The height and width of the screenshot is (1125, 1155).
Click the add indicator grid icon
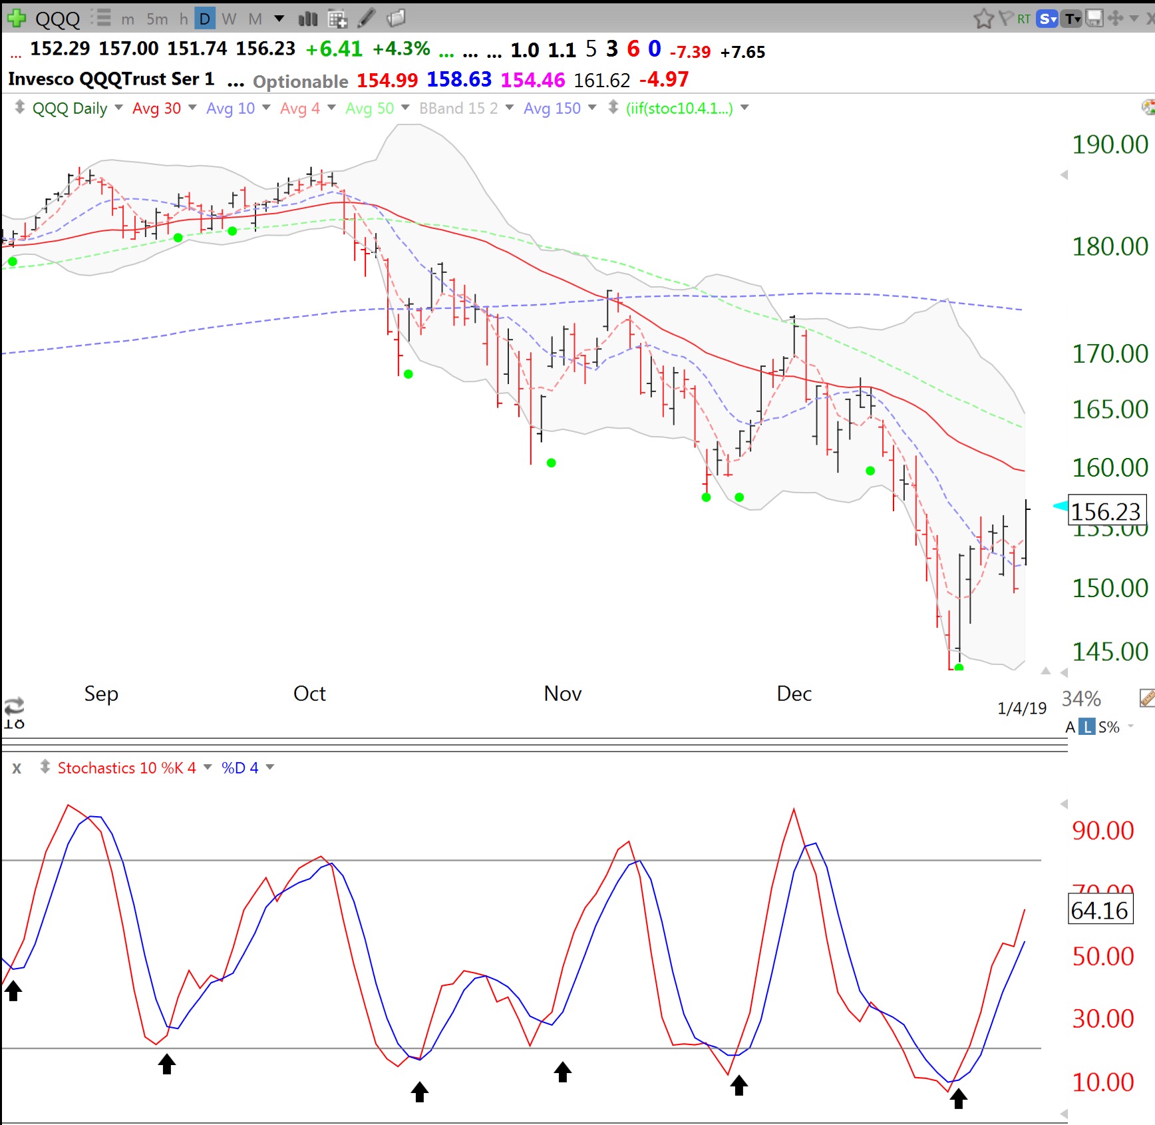[338, 19]
